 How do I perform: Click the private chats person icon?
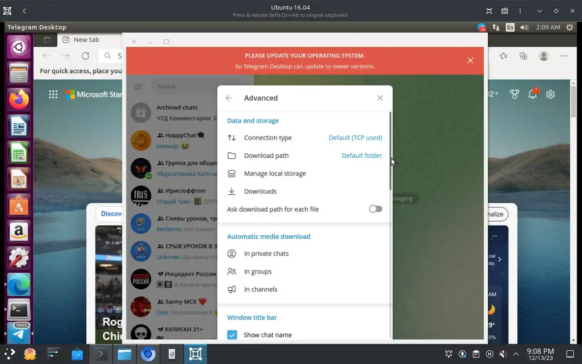click(x=231, y=253)
